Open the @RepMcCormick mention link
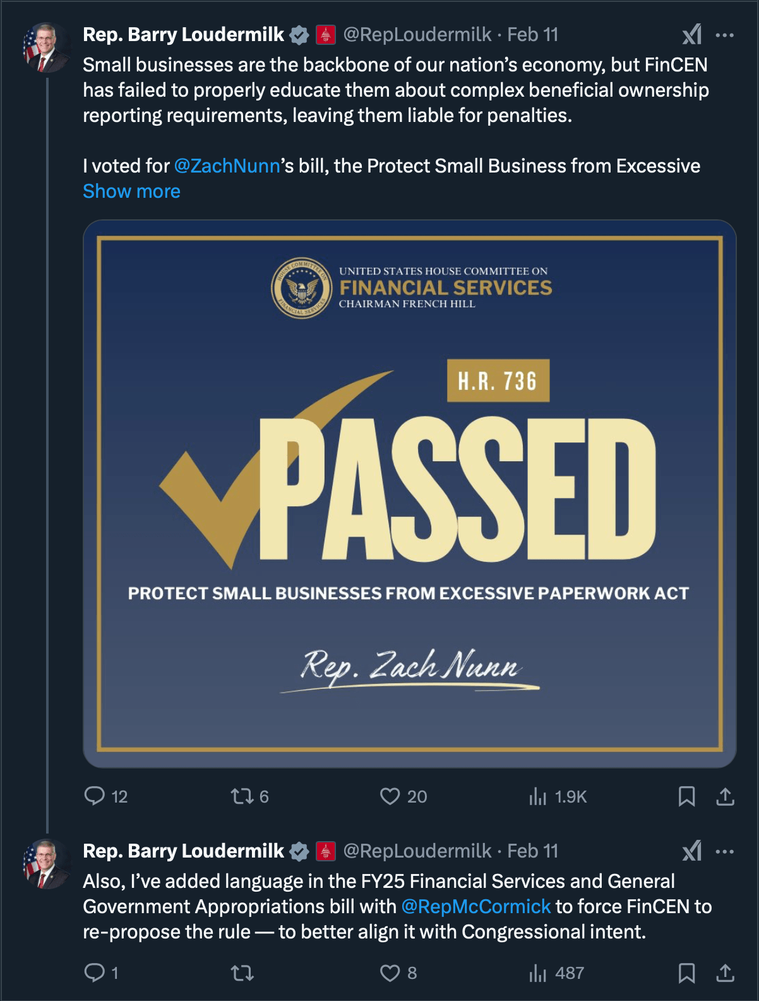This screenshot has width=759, height=1001. tap(475, 906)
